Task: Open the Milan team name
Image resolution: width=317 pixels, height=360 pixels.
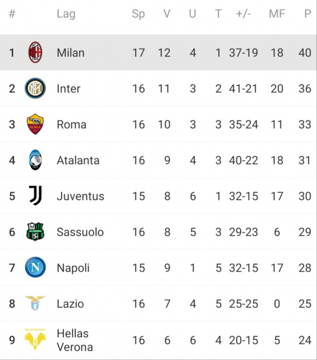Action: pyautogui.click(x=71, y=53)
